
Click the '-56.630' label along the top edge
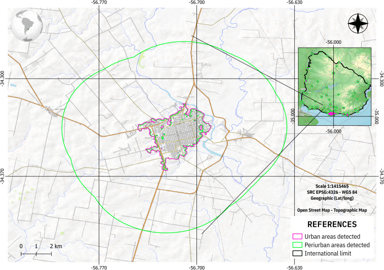pyautogui.click(x=294, y=2)
